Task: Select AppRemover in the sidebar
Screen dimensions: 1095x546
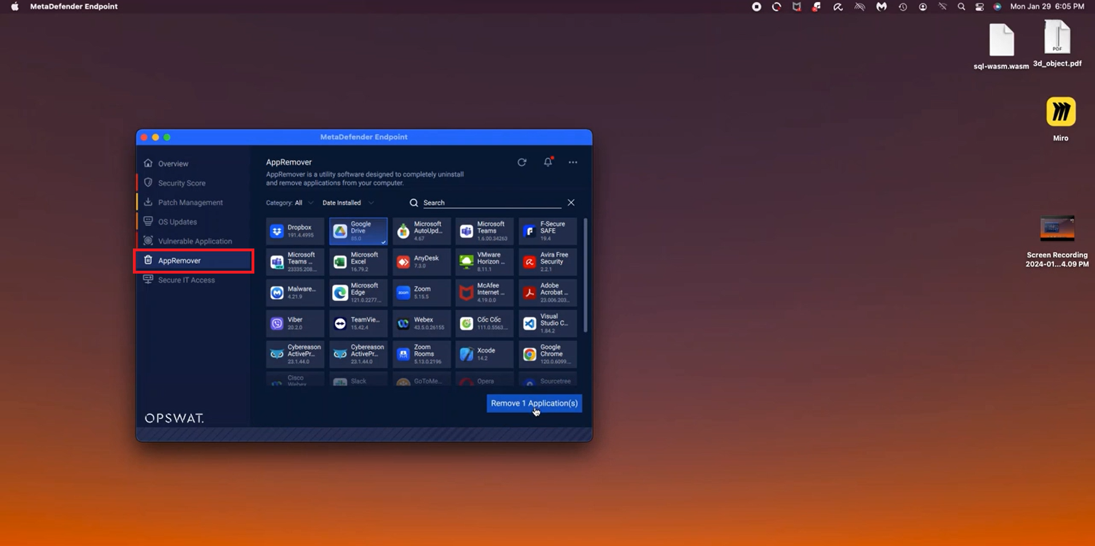Action: coord(194,260)
